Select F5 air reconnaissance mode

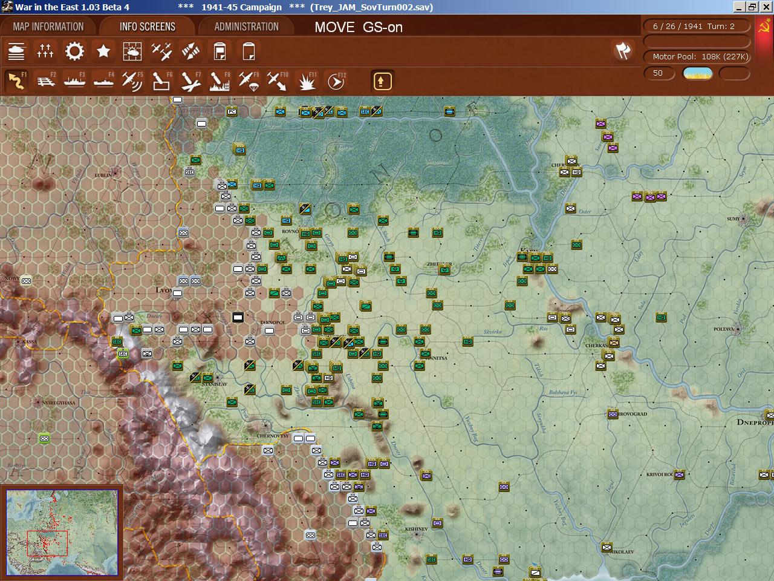point(132,81)
